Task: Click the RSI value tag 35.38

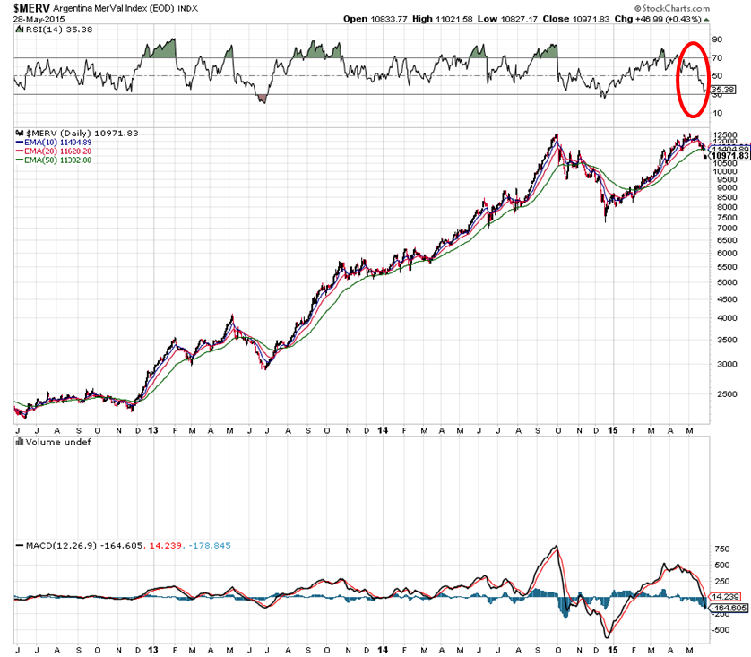Action: [721, 90]
